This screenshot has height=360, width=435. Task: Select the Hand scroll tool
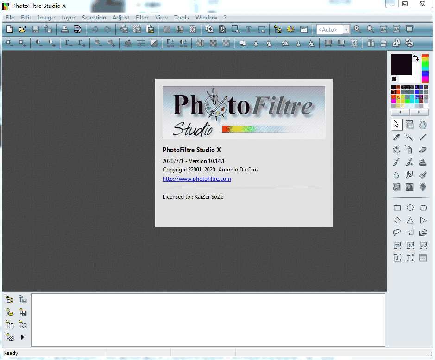[422, 124]
